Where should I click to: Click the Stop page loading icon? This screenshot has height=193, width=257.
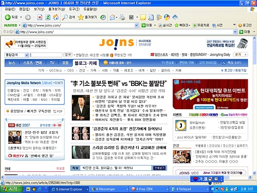40,17
